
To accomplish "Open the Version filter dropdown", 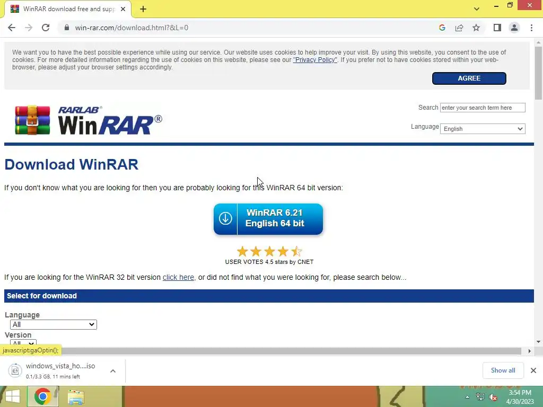I will coord(23,343).
